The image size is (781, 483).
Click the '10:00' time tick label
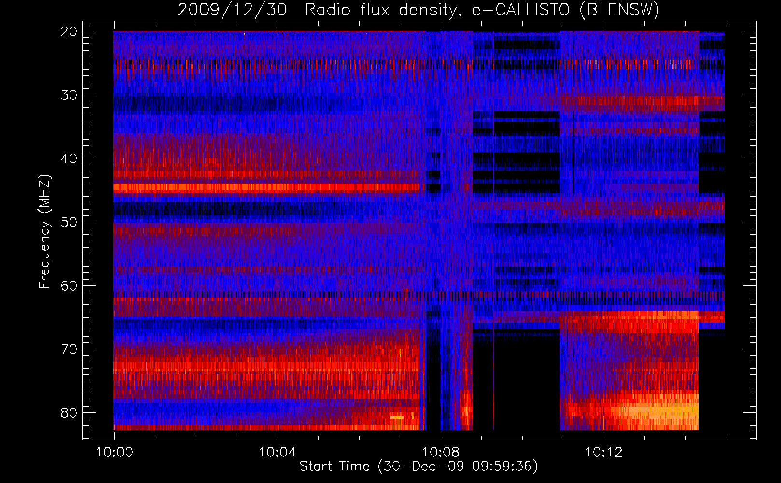click(114, 453)
